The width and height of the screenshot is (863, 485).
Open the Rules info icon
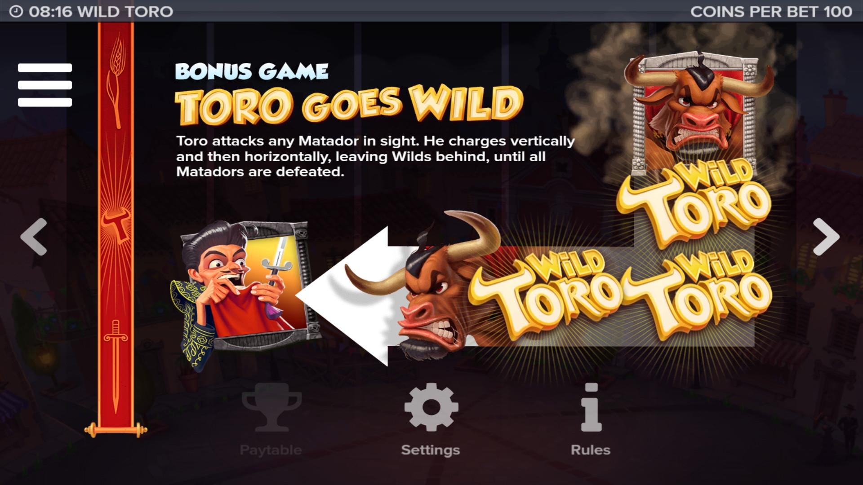tap(591, 407)
